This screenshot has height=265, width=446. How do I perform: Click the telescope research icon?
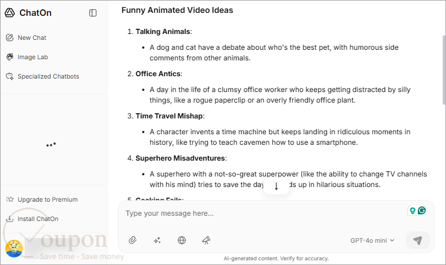pyautogui.click(x=206, y=240)
